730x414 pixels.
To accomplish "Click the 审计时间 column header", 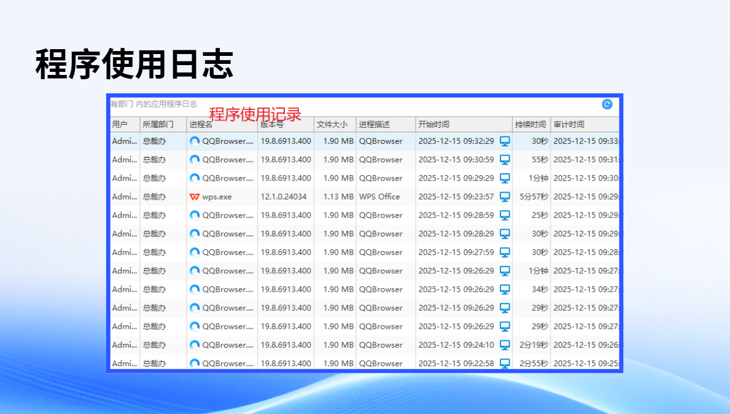I will pyautogui.click(x=569, y=125).
